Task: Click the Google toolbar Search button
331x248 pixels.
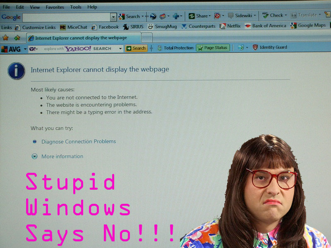Action: 129,17
